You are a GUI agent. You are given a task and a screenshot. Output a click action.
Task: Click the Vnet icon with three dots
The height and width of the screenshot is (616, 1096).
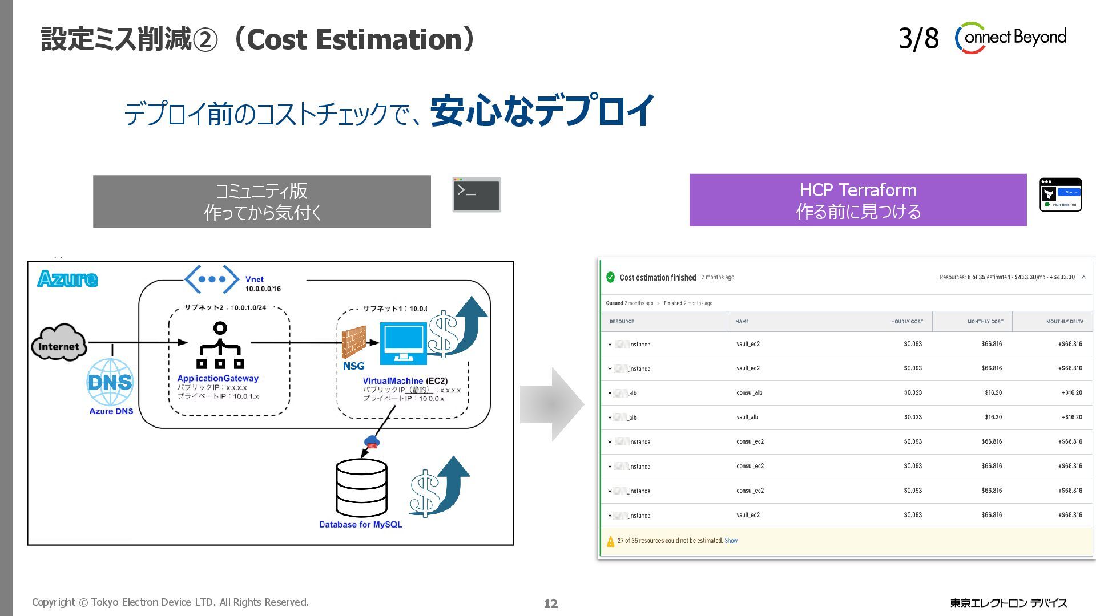click(x=212, y=279)
